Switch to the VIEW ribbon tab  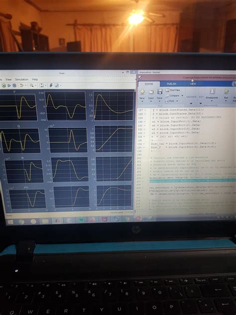click(193, 84)
